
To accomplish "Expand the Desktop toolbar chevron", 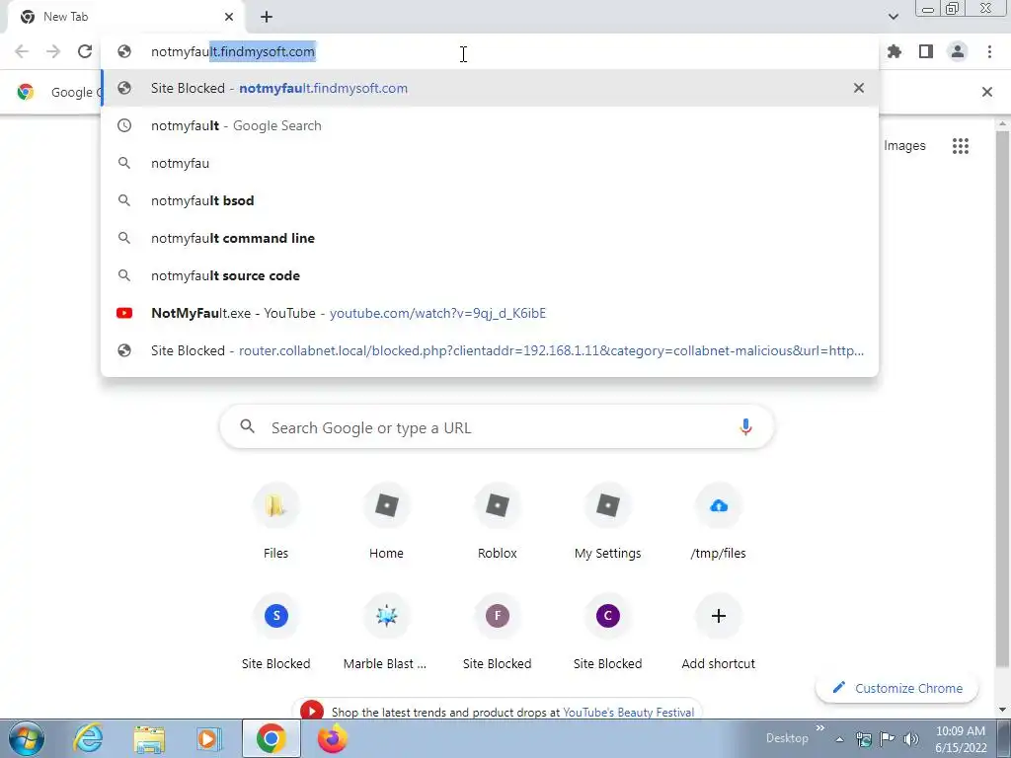I will 820,728.
